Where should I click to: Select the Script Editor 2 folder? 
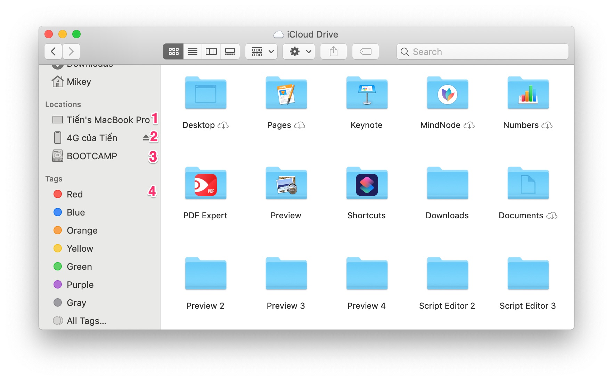coord(448,274)
